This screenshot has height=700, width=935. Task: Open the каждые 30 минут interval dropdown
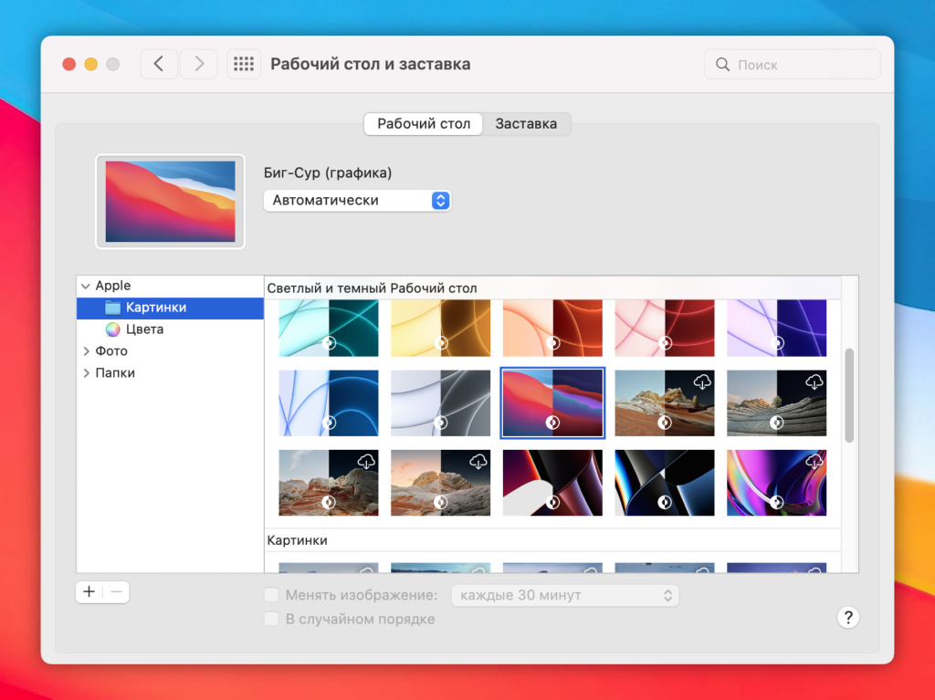click(x=565, y=596)
